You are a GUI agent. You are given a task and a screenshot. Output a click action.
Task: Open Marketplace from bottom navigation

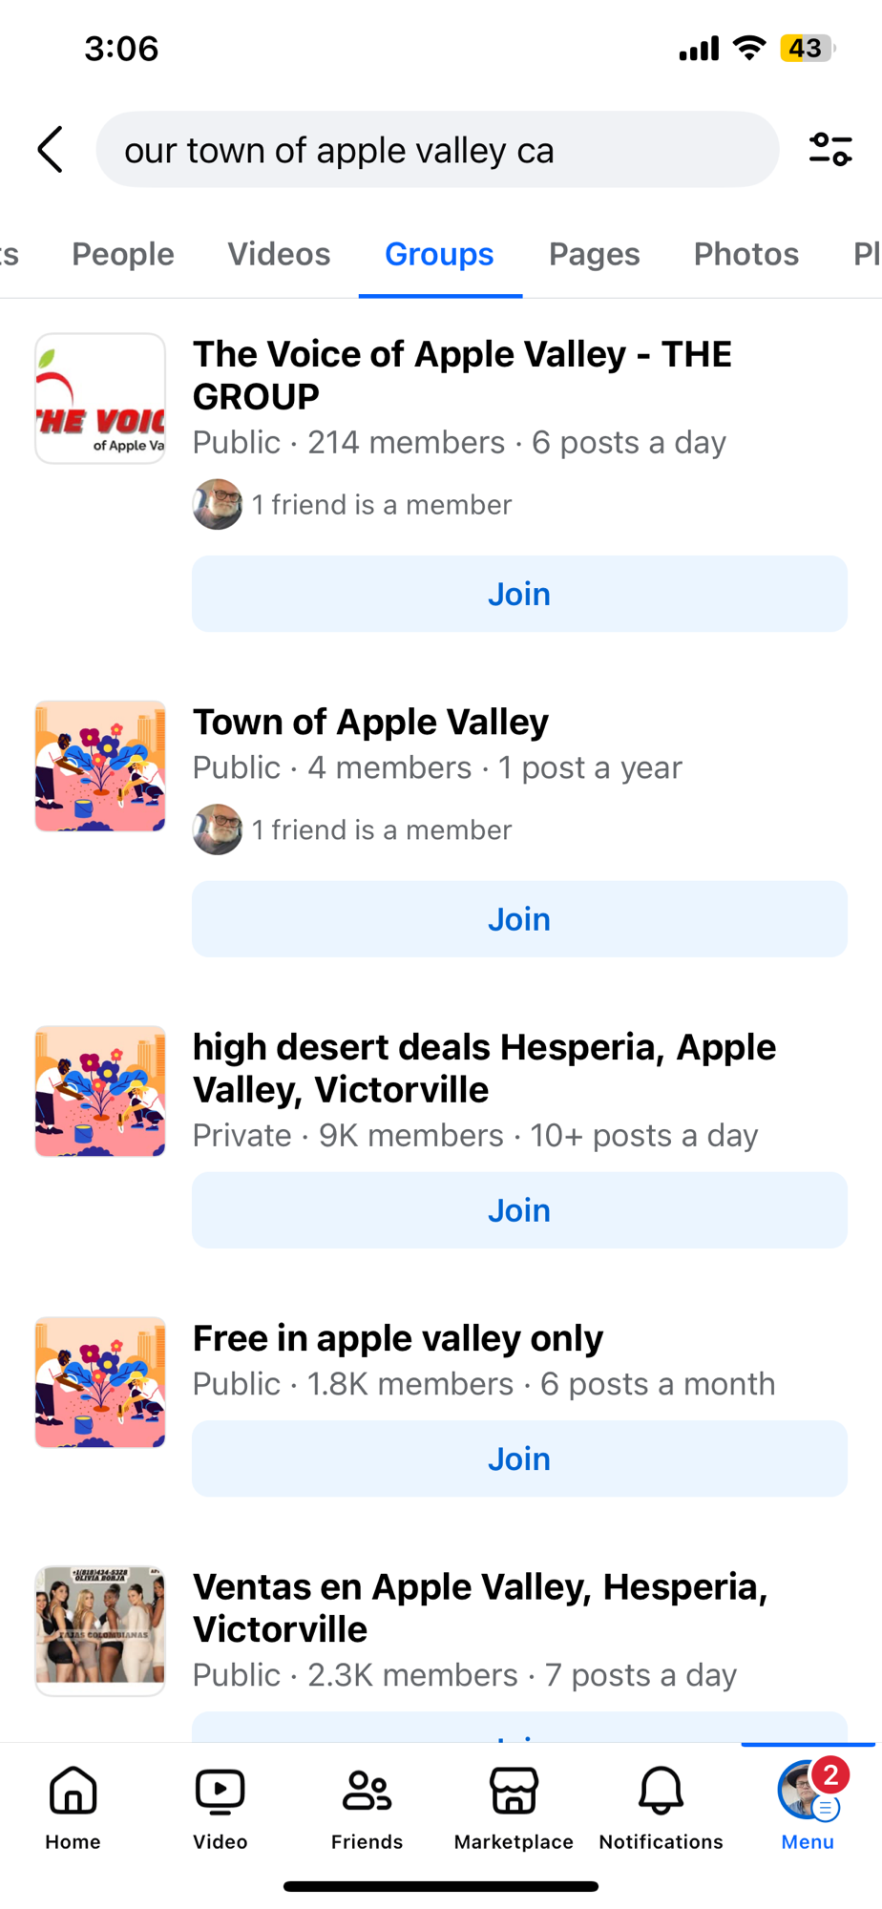point(514,1806)
